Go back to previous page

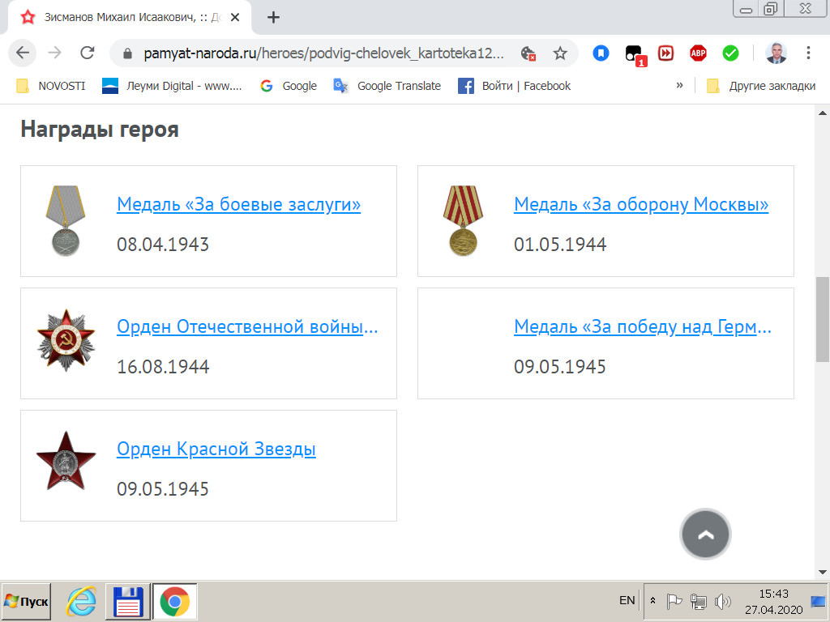(23, 53)
